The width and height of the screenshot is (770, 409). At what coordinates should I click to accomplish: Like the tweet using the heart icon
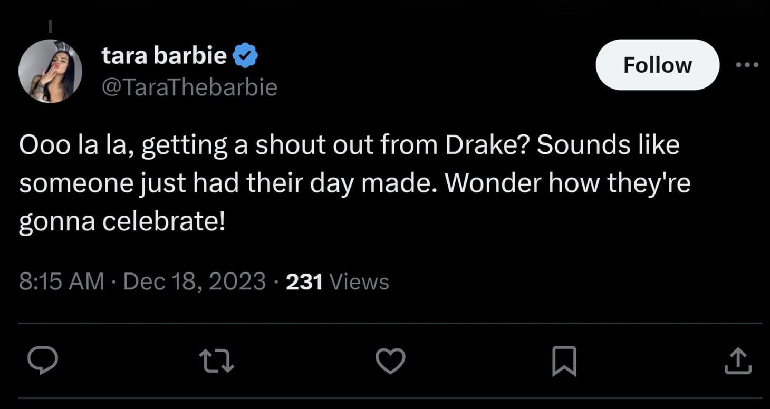click(390, 361)
